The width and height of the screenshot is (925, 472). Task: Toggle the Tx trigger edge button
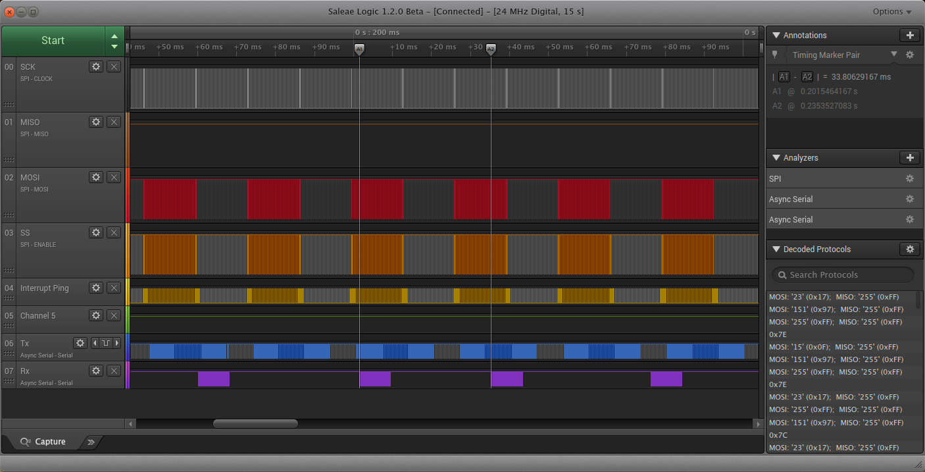pos(105,343)
